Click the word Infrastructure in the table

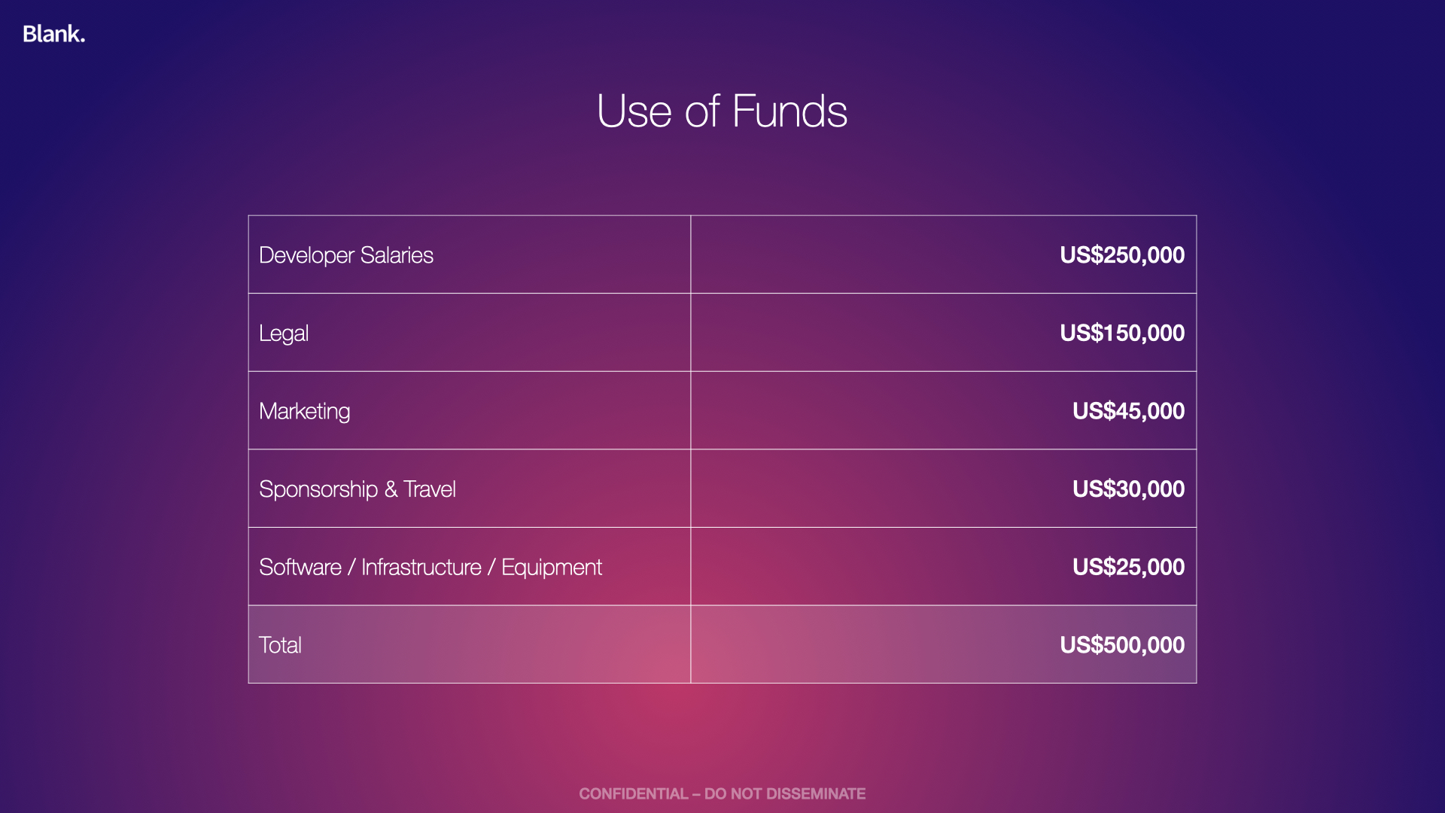pos(421,567)
